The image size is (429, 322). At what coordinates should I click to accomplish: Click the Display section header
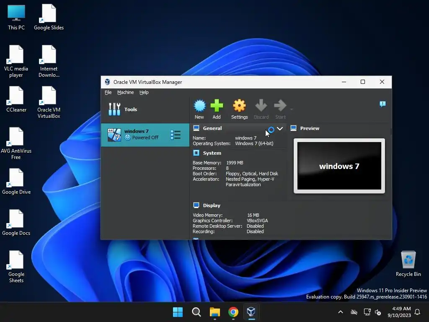(212, 205)
